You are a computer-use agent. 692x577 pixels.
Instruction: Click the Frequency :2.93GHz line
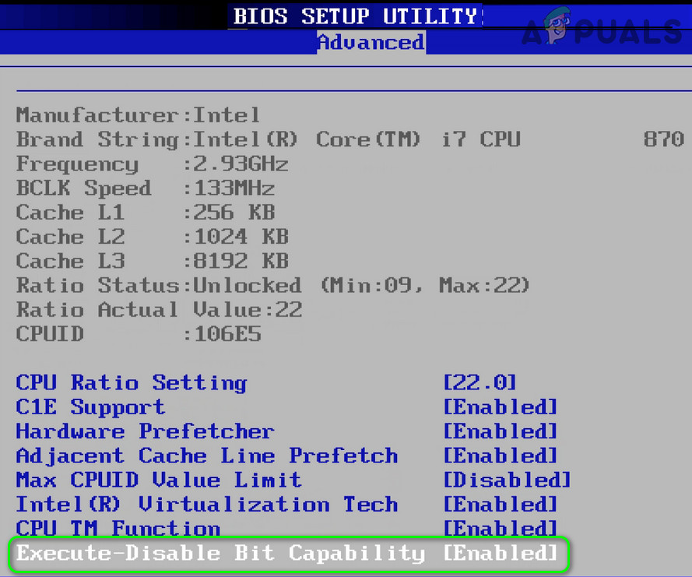[153, 164]
